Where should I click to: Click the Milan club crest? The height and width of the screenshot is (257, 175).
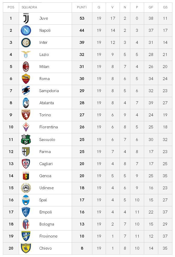(26, 67)
